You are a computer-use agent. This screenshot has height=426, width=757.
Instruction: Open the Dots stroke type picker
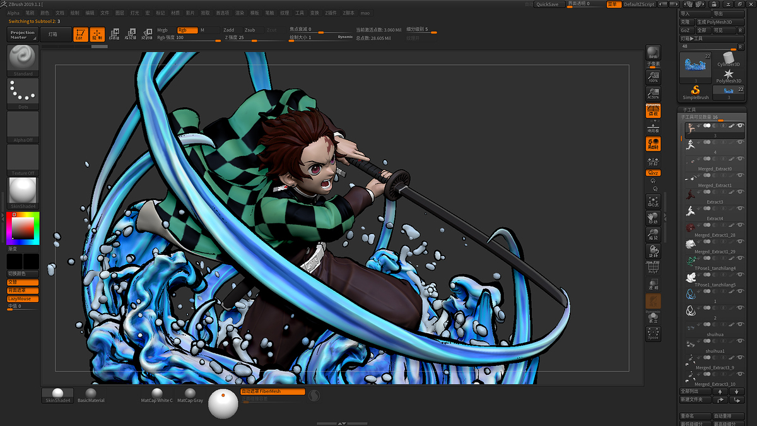click(23, 93)
